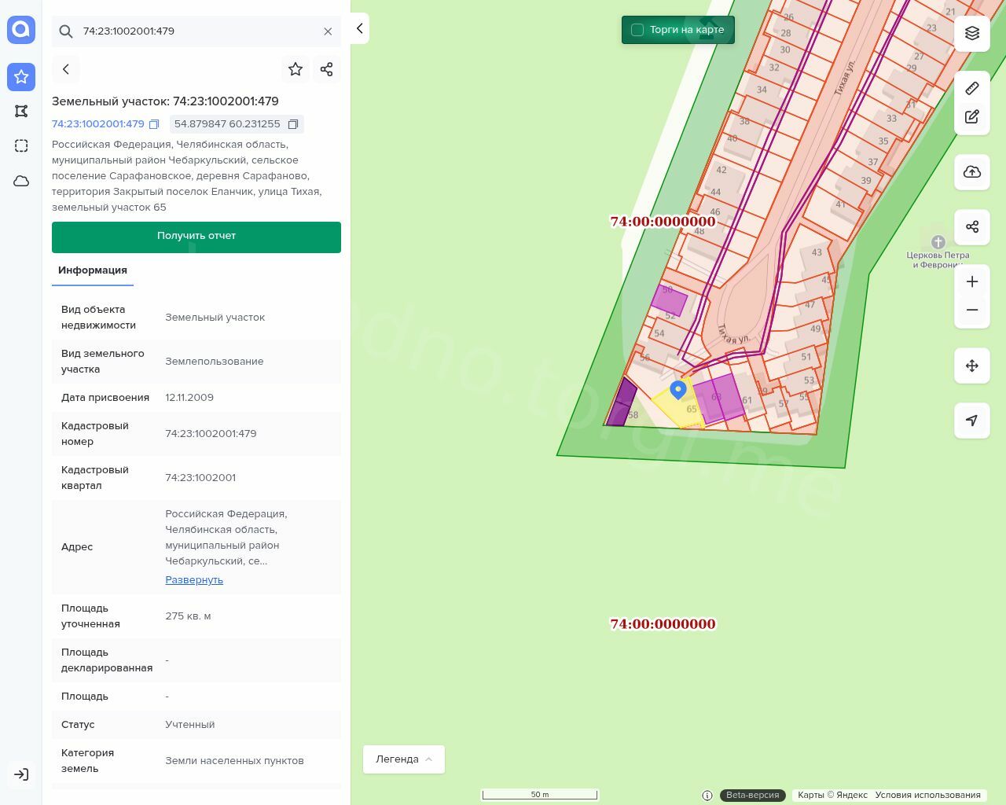This screenshot has height=805, width=1006.
Task: Click in the cadastral number search field
Action: click(196, 31)
